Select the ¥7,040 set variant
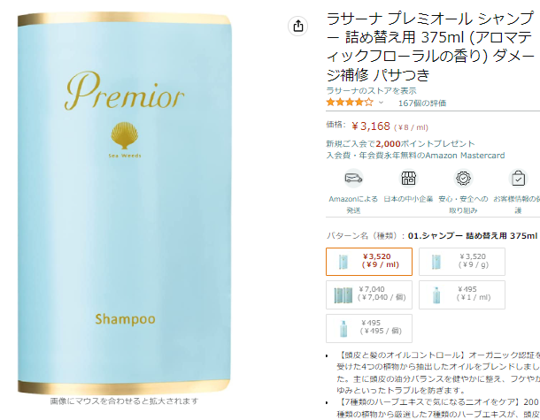Viewport: 540px width, 420px height. tap(369, 294)
